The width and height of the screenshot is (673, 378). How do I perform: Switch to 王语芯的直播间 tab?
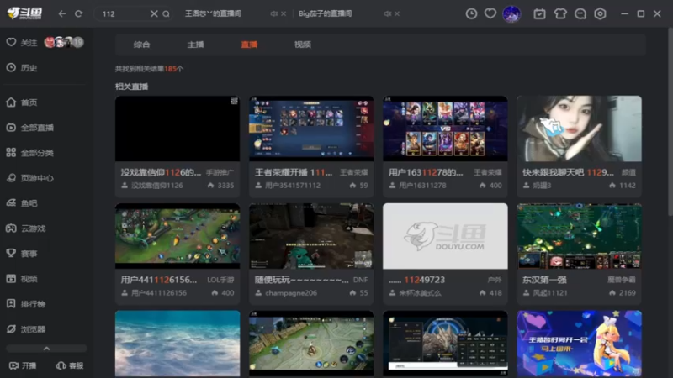pos(214,13)
